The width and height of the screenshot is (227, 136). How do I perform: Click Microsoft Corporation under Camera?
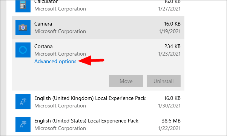pos(60,32)
